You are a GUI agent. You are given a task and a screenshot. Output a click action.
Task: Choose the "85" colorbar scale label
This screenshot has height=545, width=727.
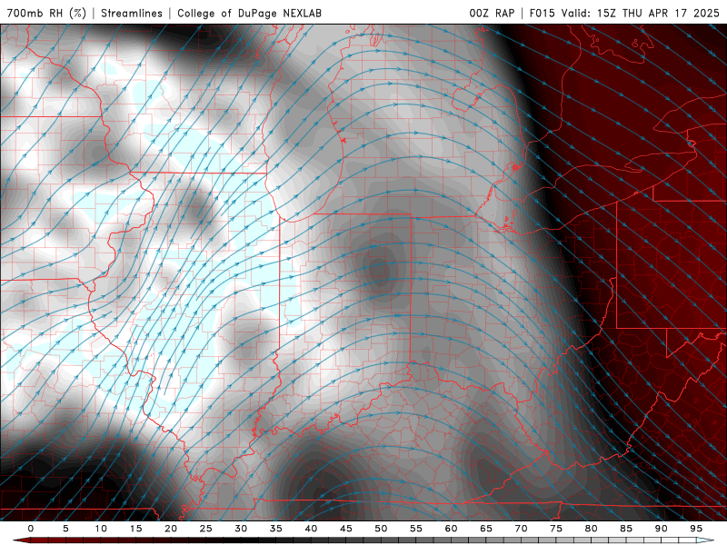(626, 529)
